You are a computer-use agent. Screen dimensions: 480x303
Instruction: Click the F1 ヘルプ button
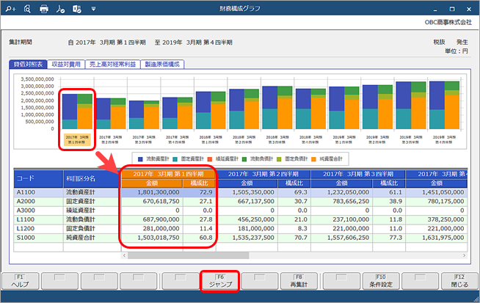coord(21,281)
